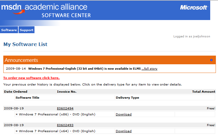Click the 'Invoice No.' column header
This screenshot has height=139, width=218.
point(67,91)
